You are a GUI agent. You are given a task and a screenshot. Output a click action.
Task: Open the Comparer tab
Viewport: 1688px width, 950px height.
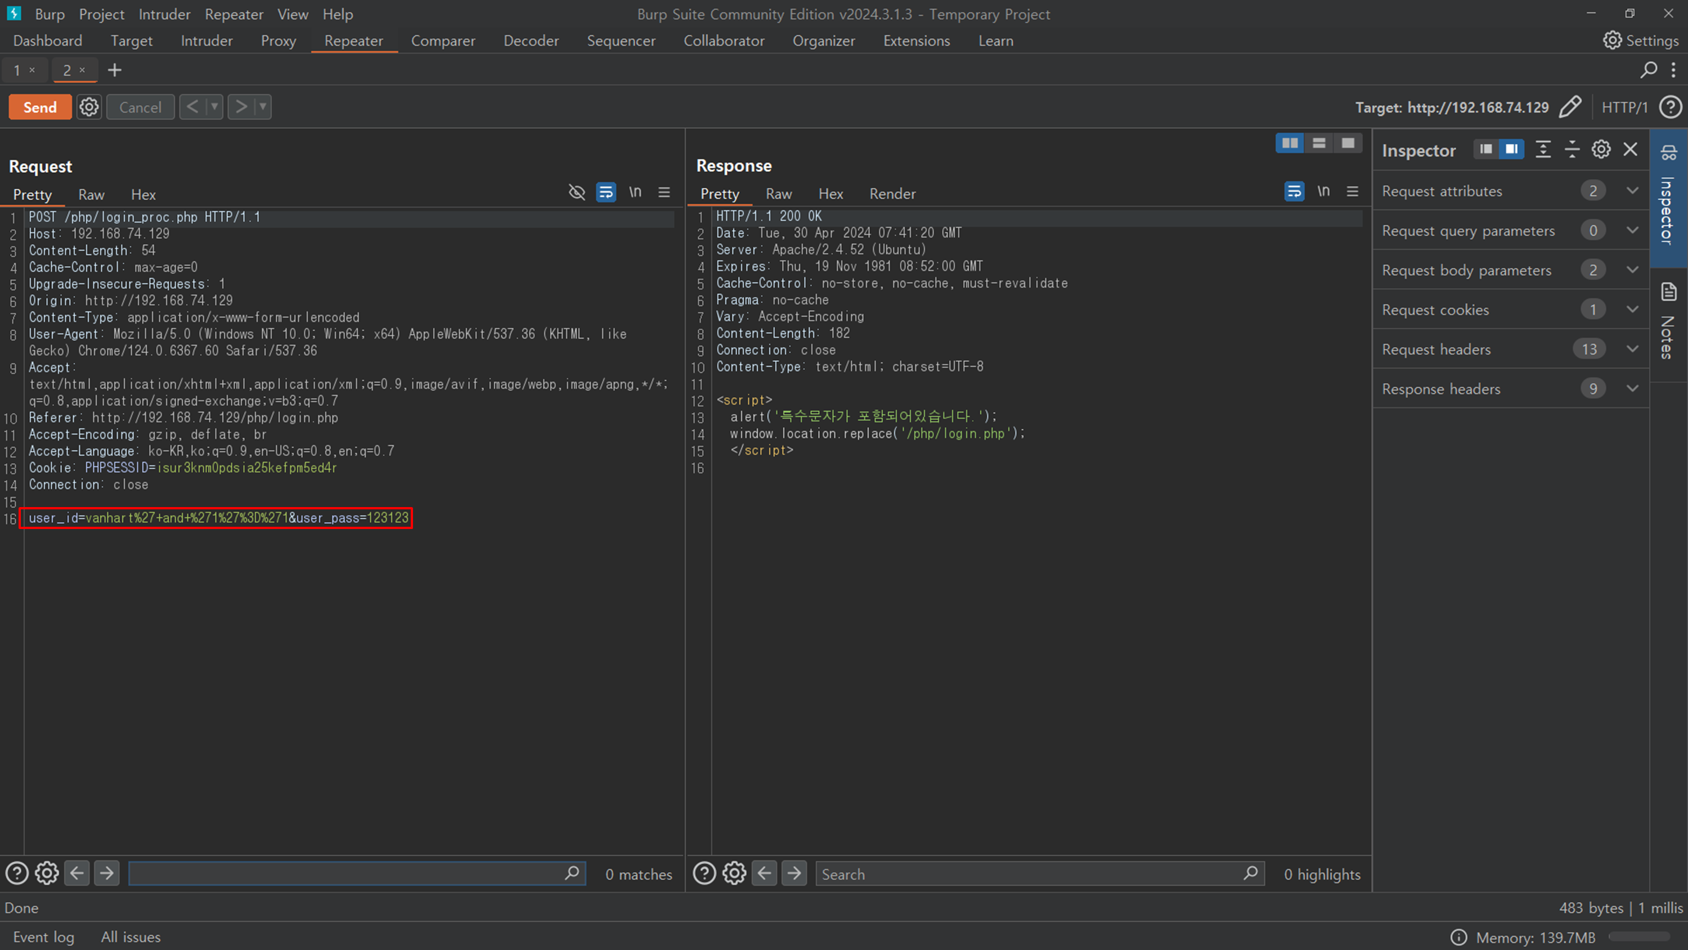coord(443,41)
